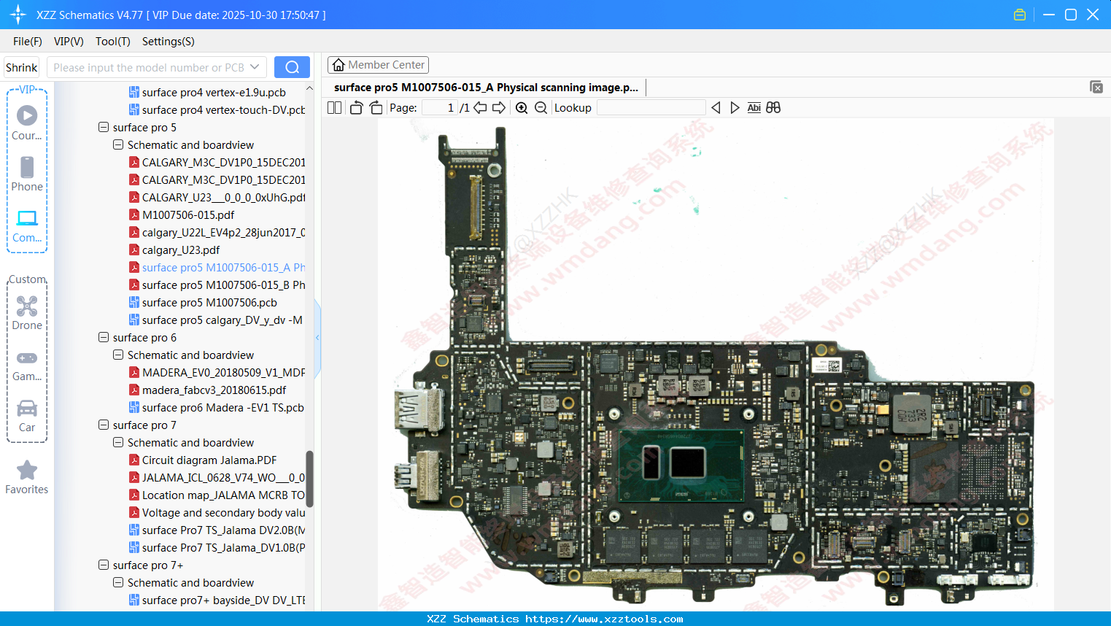Zoom out of the document

541,107
